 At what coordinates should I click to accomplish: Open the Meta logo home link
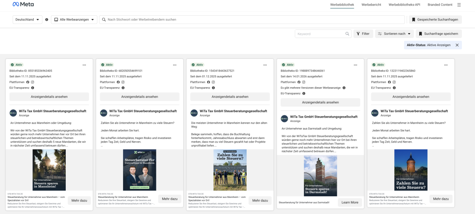tap(23, 4)
